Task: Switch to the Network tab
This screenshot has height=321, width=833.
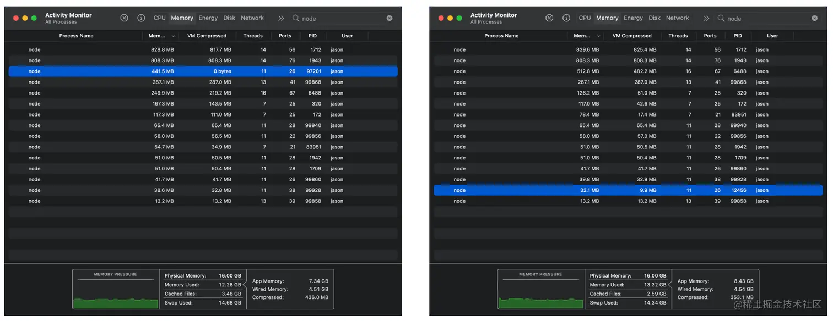Action: pyautogui.click(x=252, y=18)
